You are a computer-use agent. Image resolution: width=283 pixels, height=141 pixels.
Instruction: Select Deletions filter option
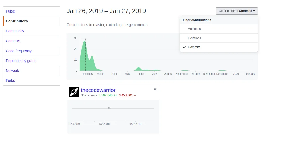[x=194, y=38]
